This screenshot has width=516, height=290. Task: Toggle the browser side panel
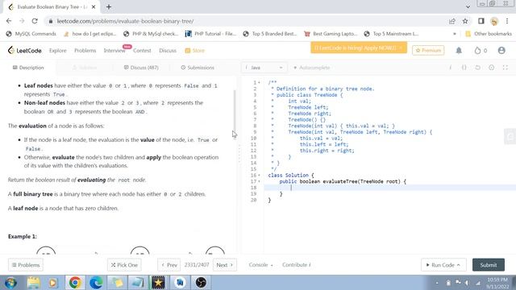481,21
